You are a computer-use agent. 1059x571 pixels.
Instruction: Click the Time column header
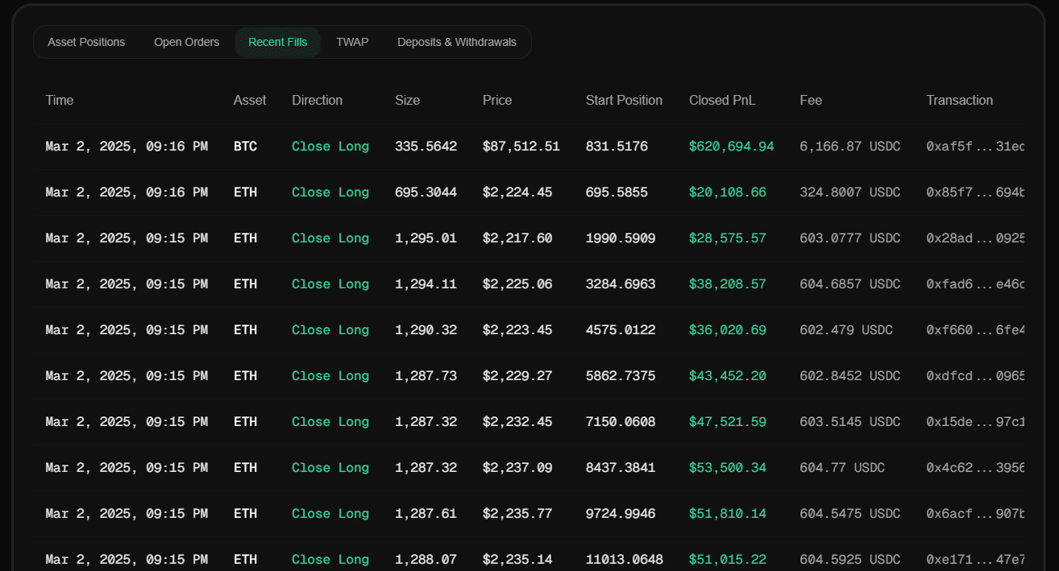(60, 100)
